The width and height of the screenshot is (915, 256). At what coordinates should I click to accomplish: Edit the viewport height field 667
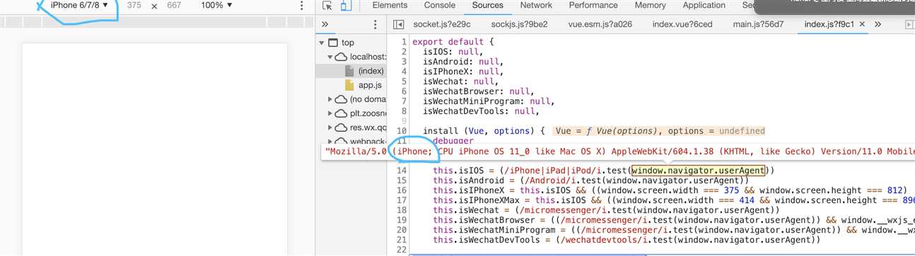click(x=174, y=6)
